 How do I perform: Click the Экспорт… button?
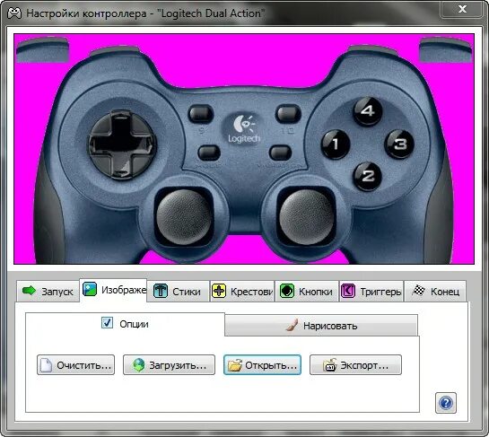tap(355, 364)
